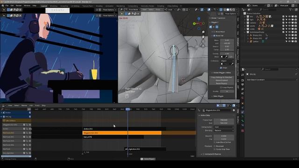Click the Reset Physics button

(x=221, y=84)
